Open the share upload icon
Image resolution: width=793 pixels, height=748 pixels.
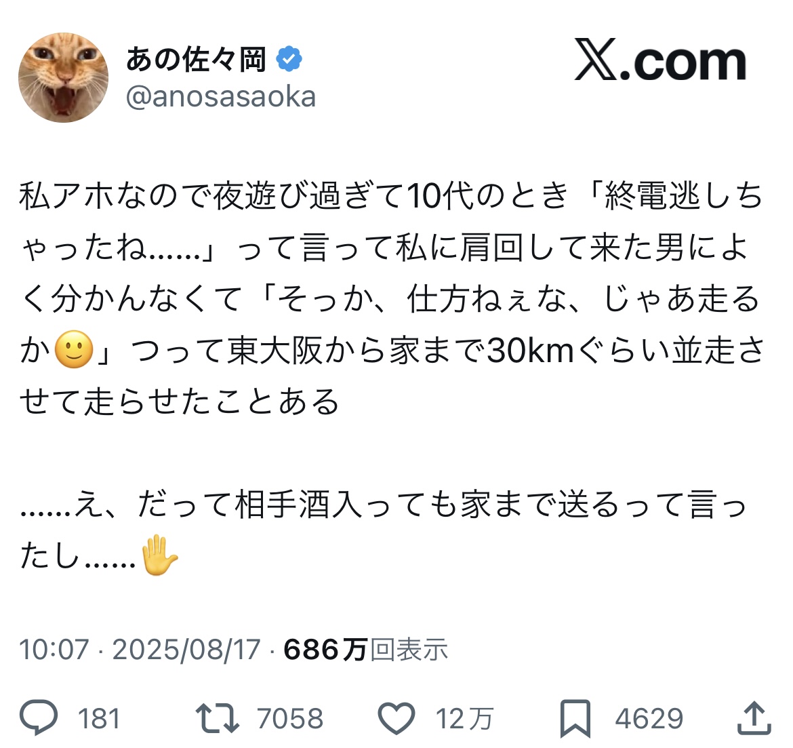[754, 717]
